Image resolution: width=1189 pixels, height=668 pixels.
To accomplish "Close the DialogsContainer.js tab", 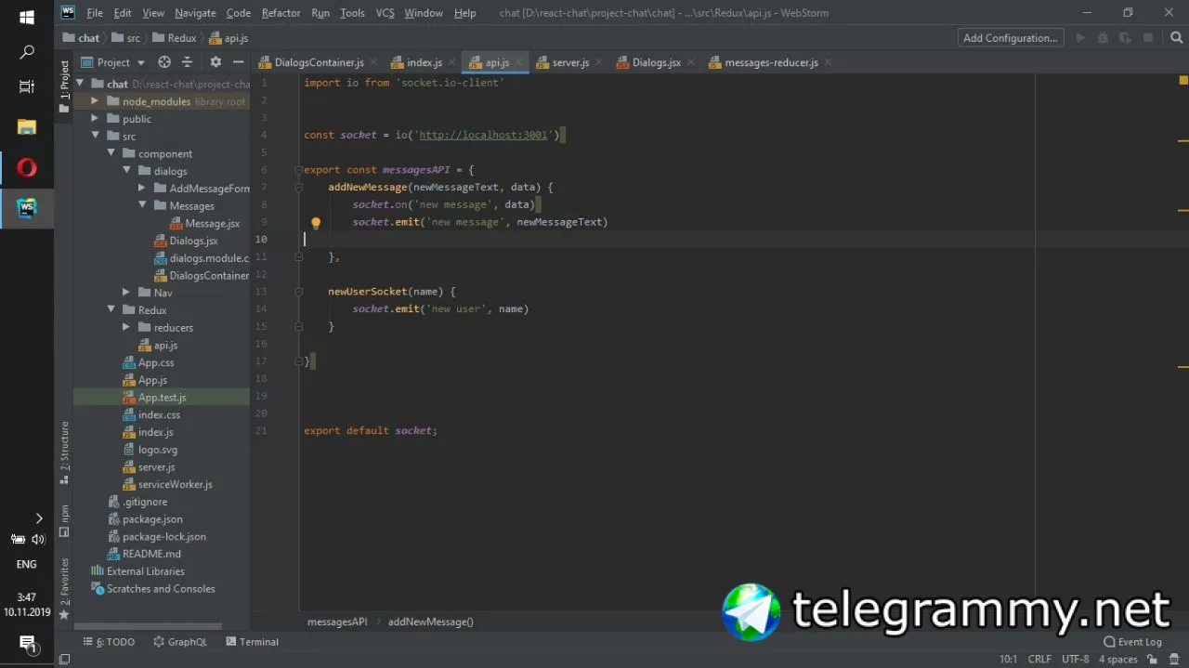I will [x=373, y=62].
